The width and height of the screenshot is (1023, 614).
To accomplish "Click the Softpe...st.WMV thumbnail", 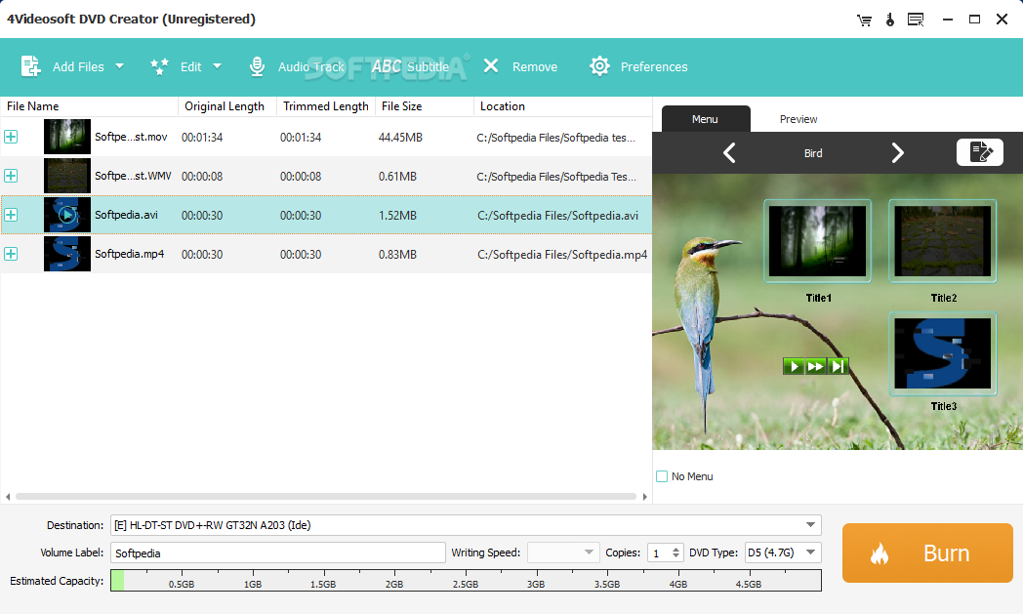I will tap(67, 176).
